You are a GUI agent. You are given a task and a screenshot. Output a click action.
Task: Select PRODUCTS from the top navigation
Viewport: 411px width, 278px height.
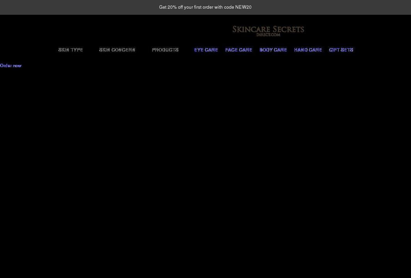[x=165, y=49]
